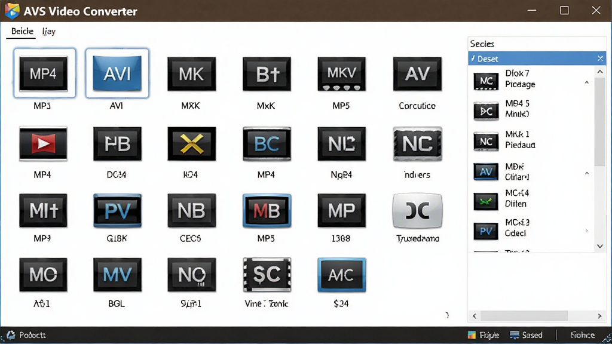
Task: Select the MB4 5 Mnlk list item
Action: point(531,110)
